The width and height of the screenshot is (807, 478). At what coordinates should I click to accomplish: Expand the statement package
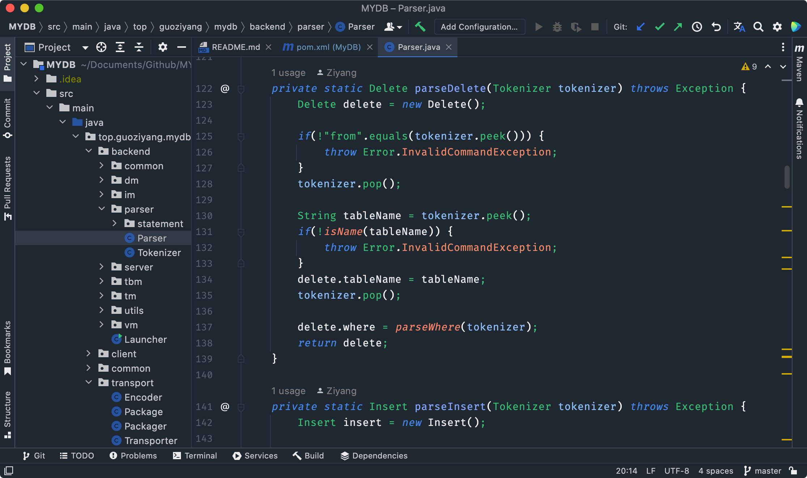click(114, 223)
